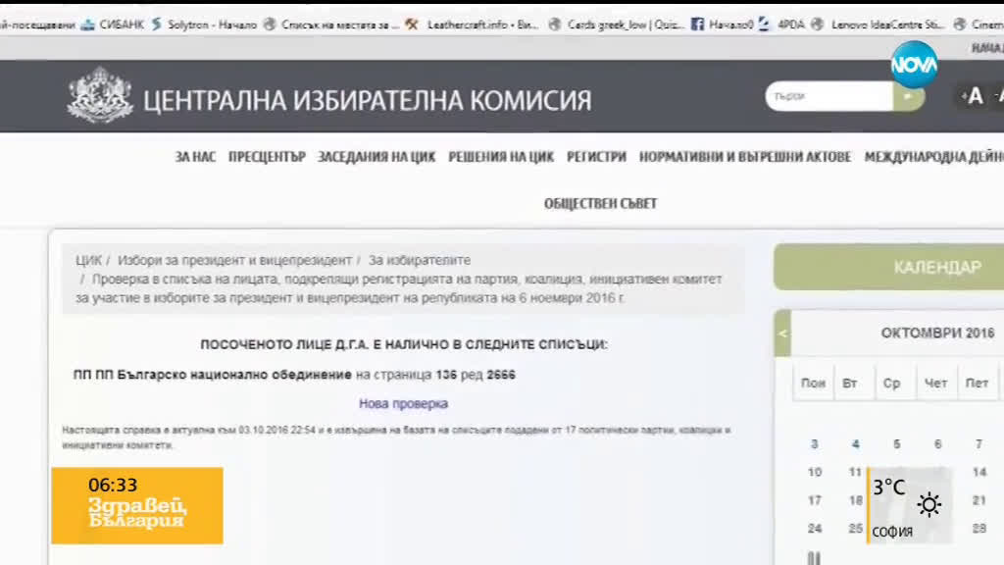Screen dimensions: 1004x565
Task: Open the Cards greek_low bookmark
Action: [616, 25]
